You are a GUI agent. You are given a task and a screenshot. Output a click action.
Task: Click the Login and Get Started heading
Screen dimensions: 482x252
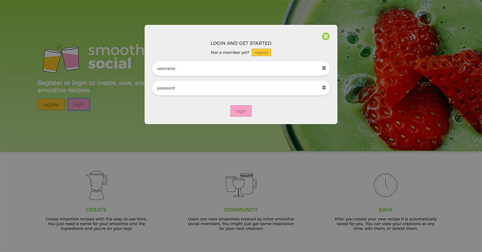pos(241,43)
